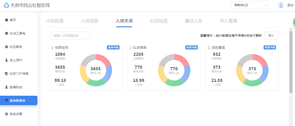Switch to the 小区院落 tab

pyautogui.click(x=55, y=21)
